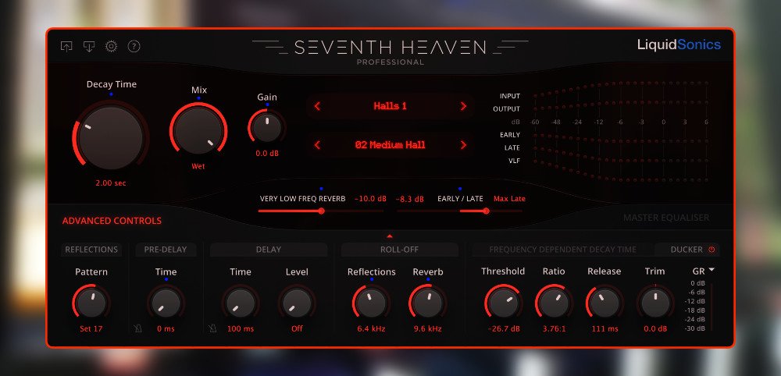Open the settings gear icon
The image size is (781, 376).
pyautogui.click(x=111, y=46)
